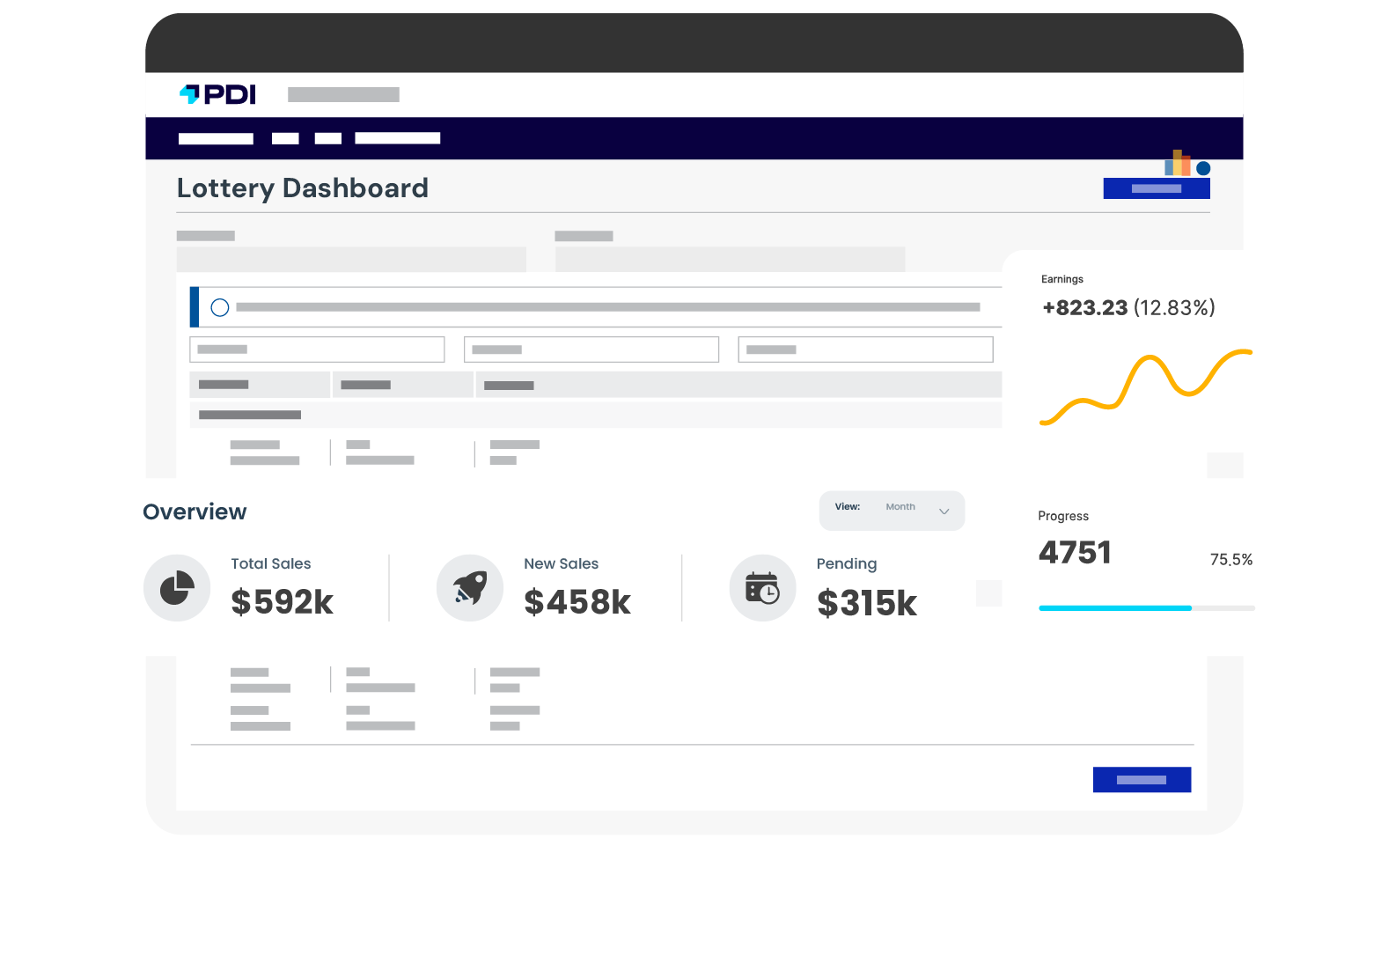Click the PDI logo in the header
The height and width of the screenshot is (971, 1381).
coord(217,94)
